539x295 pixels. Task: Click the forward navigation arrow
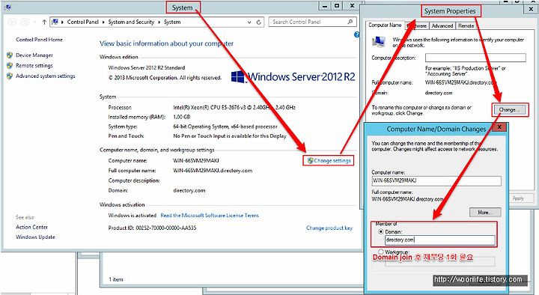click(x=25, y=22)
